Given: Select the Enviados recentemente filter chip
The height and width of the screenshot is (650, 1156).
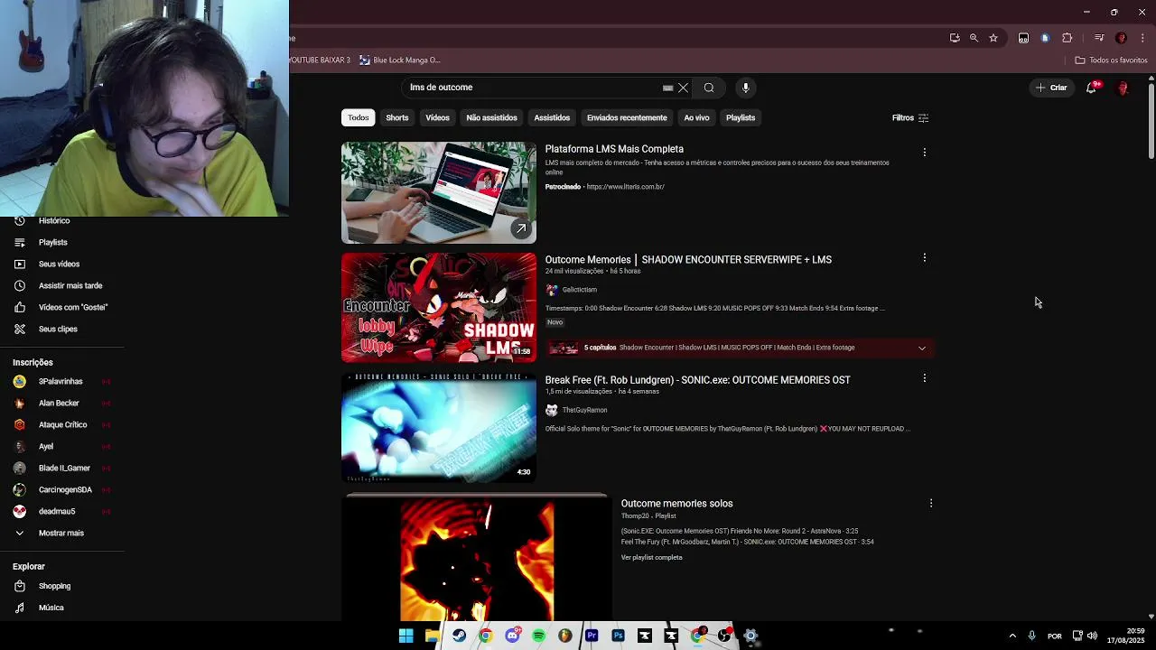Looking at the screenshot, I should pyautogui.click(x=627, y=117).
